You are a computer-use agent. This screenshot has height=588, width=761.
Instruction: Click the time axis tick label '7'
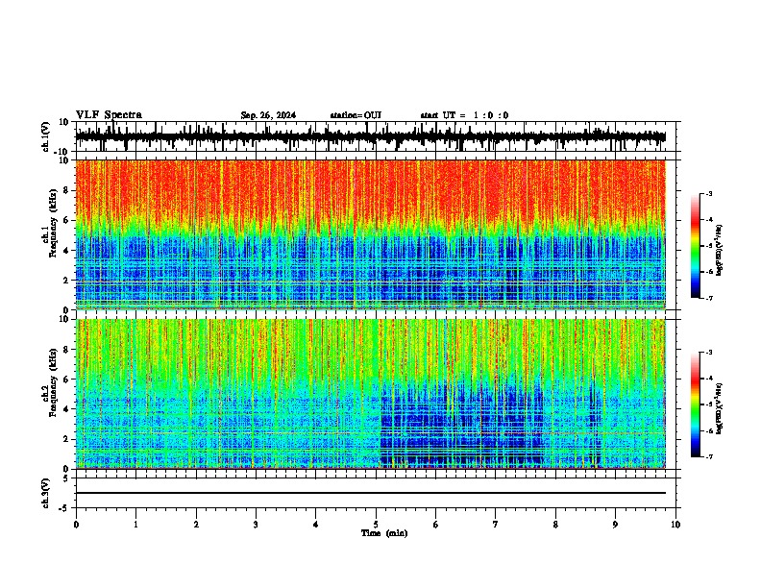point(496,525)
